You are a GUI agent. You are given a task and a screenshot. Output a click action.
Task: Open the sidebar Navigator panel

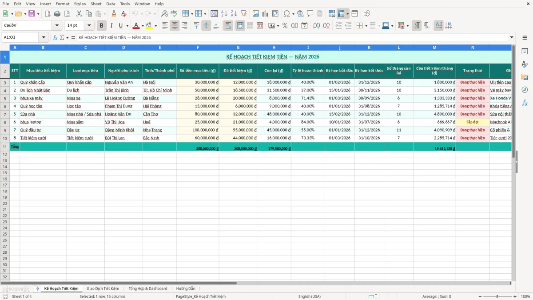[x=525, y=90]
